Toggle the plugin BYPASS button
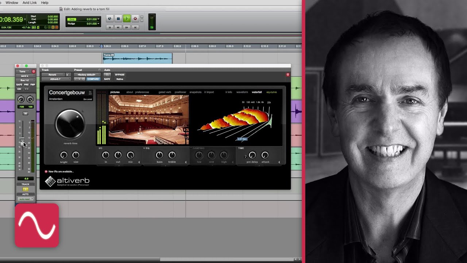This screenshot has width=467, height=263. pos(120,75)
